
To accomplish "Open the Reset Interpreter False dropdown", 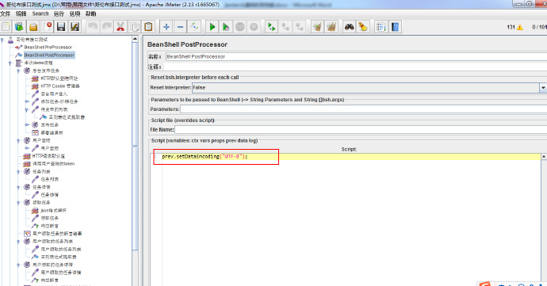I will 543,88.
